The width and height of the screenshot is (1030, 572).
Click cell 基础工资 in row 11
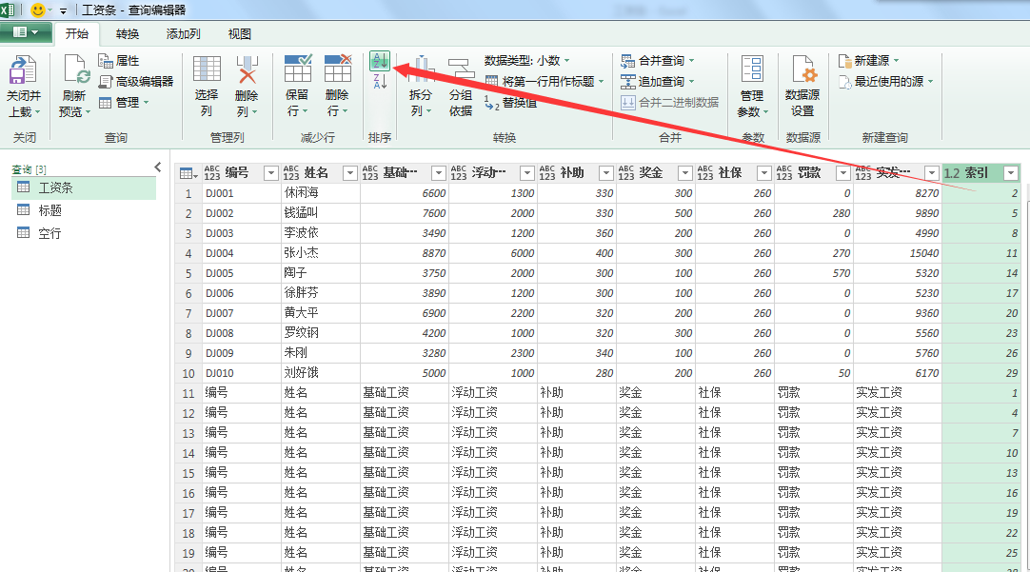tap(404, 393)
